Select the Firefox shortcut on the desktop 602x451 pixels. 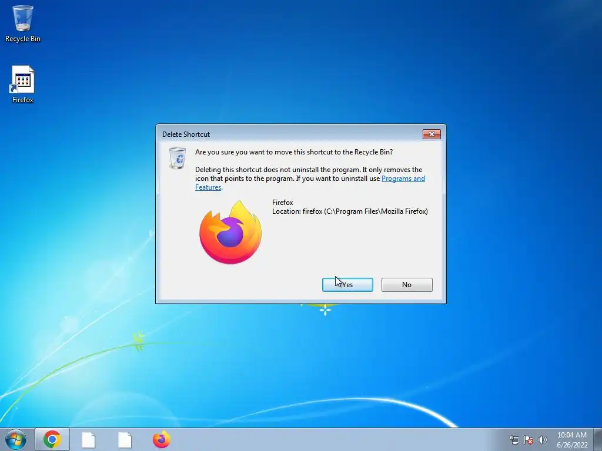pyautogui.click(x=23, y=85)
